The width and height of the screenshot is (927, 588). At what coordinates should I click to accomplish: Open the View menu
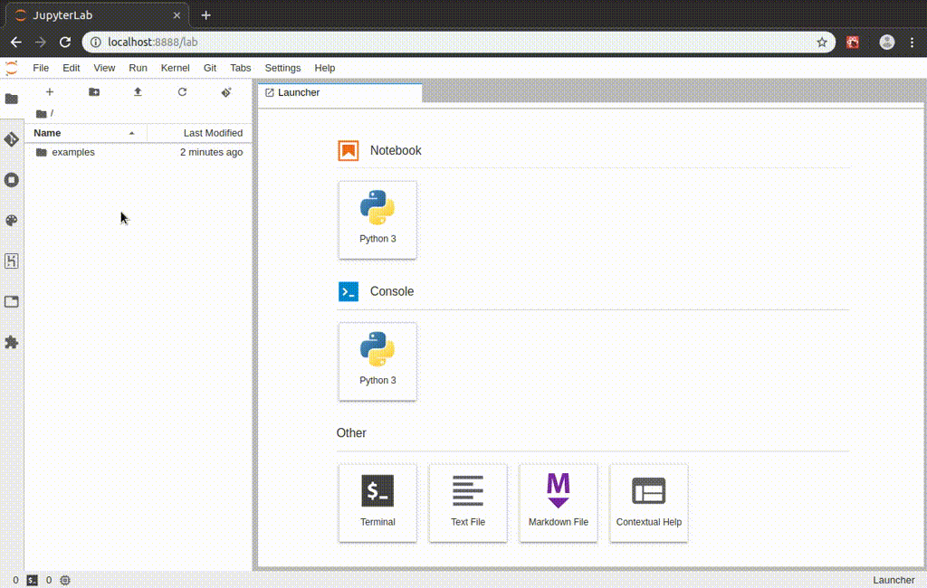pyautogui.click(x=104, y=68)
